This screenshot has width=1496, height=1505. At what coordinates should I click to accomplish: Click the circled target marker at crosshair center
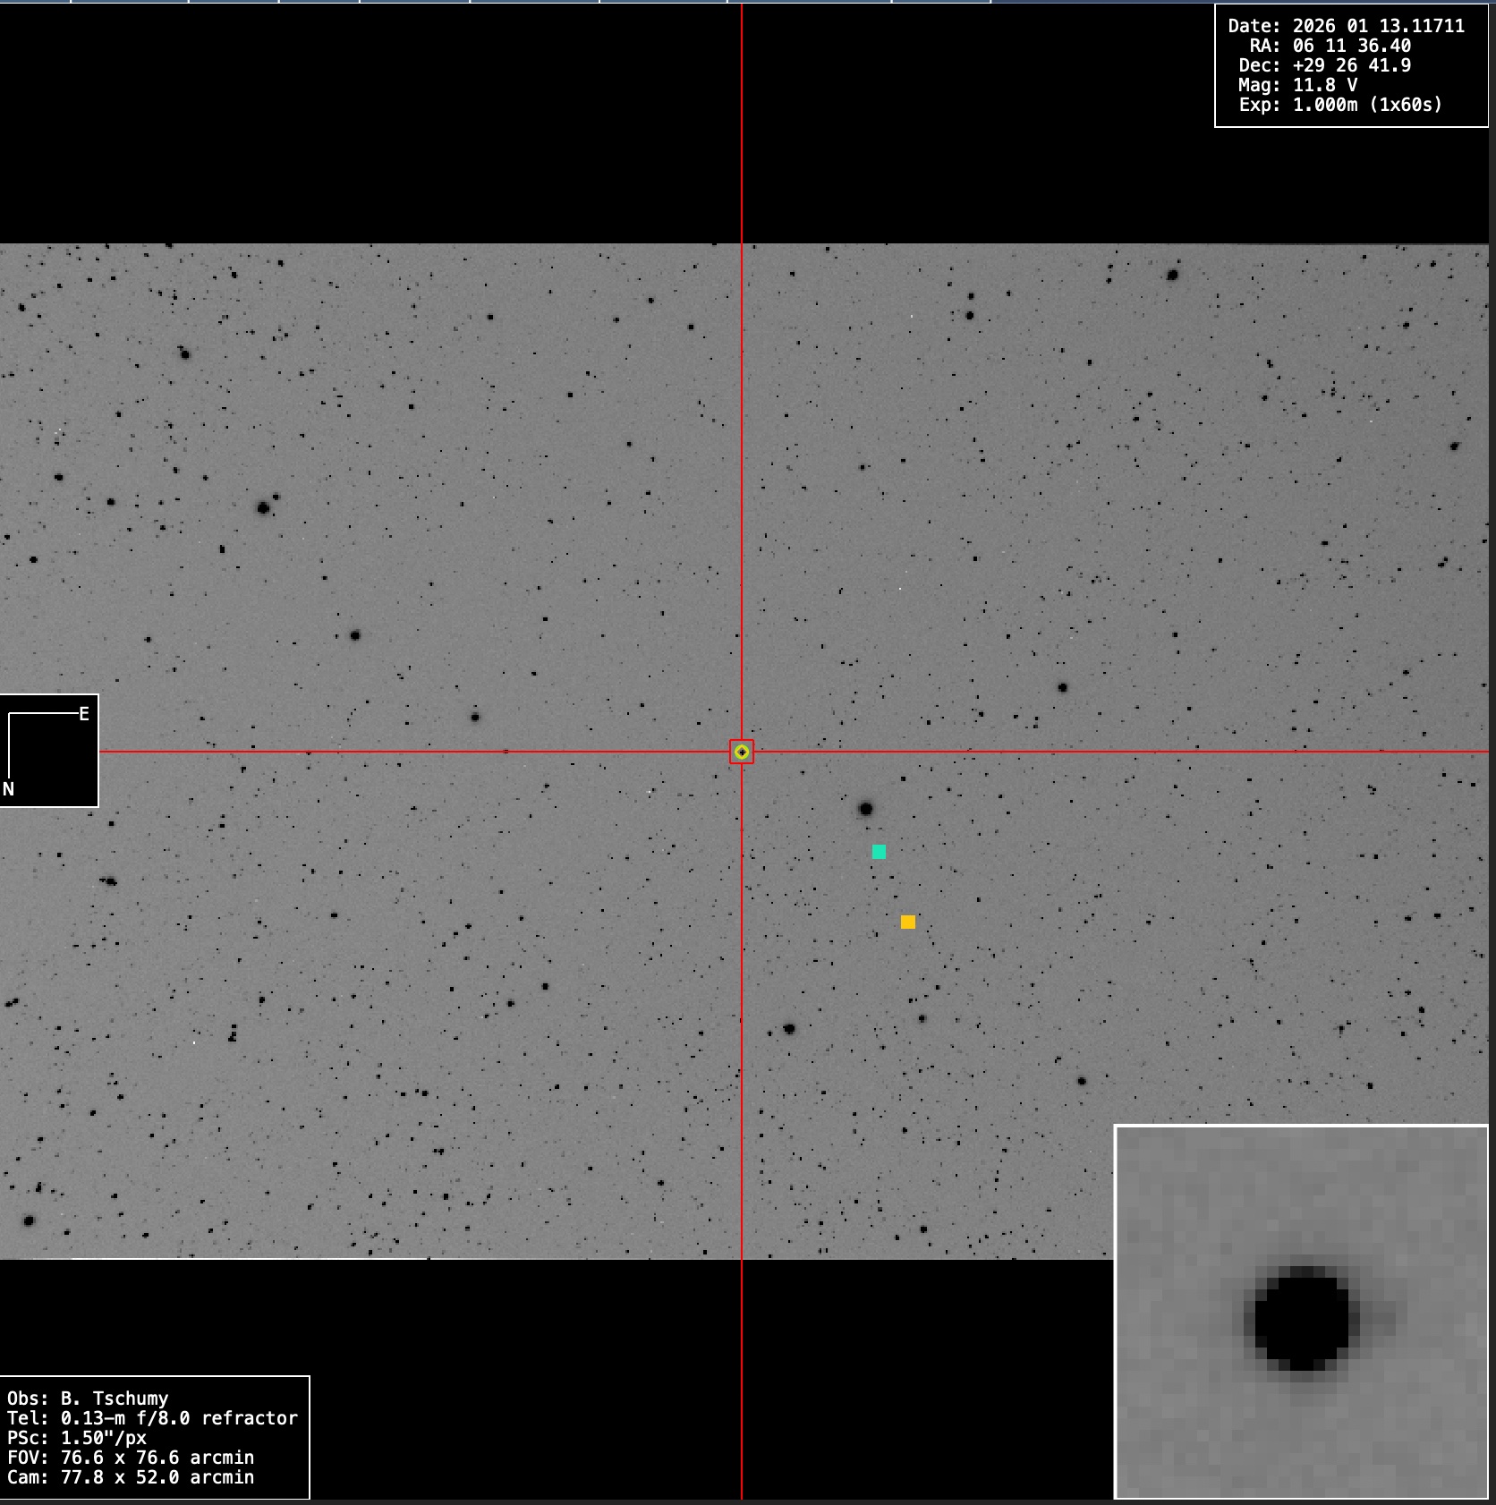742,752
